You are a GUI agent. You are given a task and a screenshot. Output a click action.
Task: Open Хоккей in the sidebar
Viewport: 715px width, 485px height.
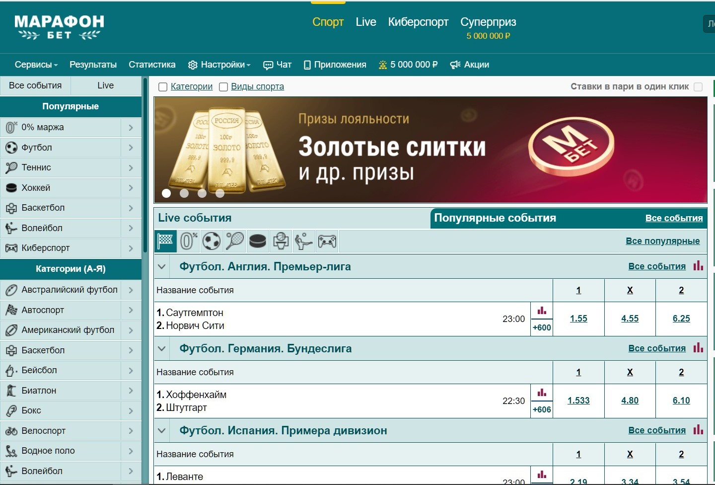(x=61, y=188)
